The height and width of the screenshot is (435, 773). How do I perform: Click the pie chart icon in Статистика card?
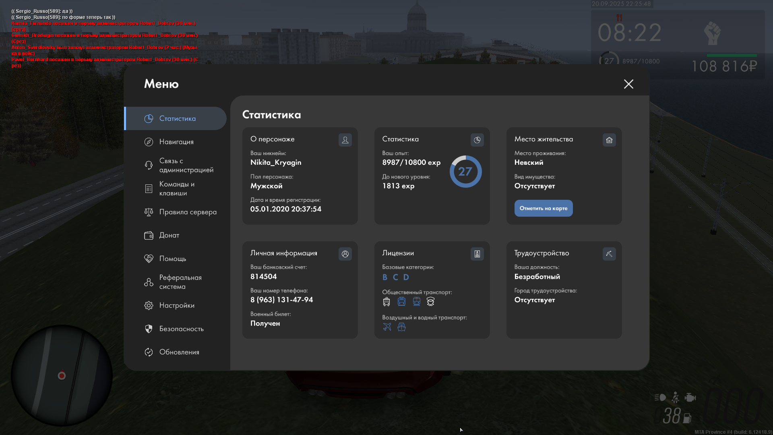[477, 140]
